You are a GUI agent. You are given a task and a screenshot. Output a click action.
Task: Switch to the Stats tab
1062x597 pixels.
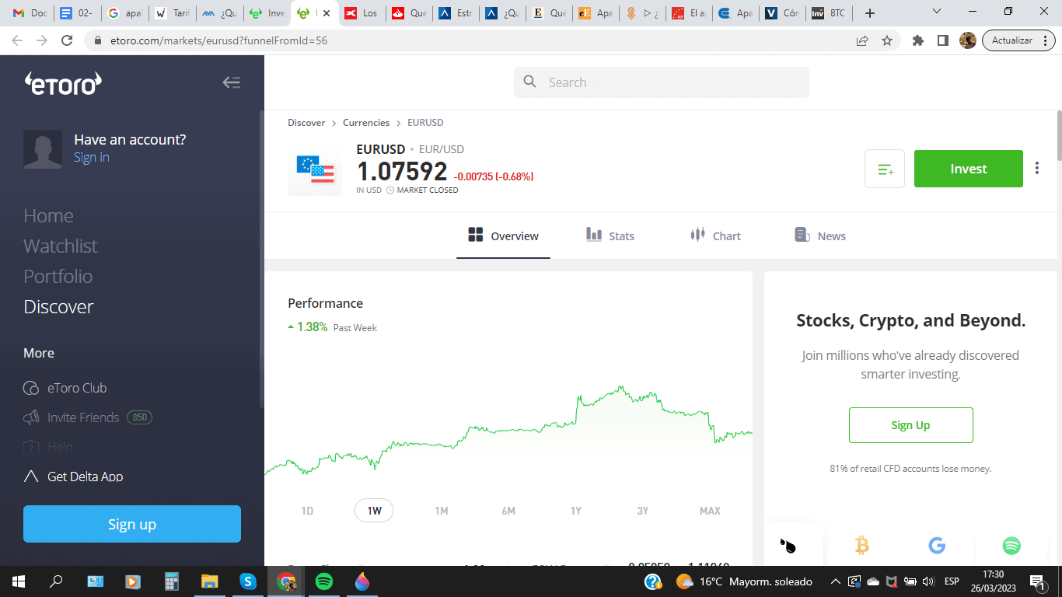(610, 236)
